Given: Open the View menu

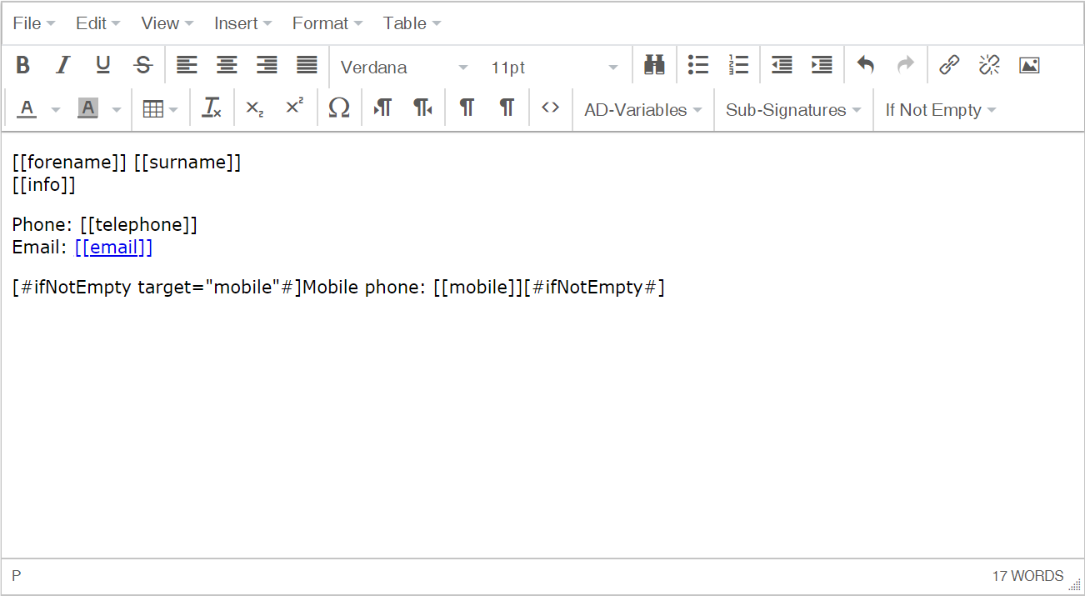Looking at the screenshot, I should 167,23.
